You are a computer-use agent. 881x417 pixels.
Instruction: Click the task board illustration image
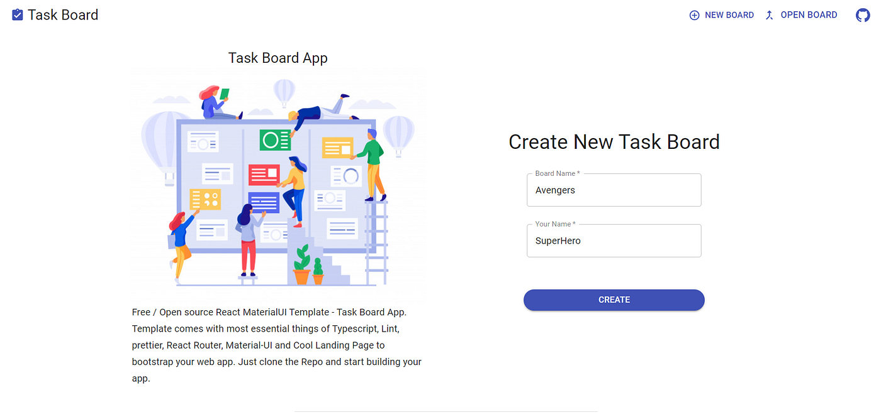(x=278, y=183)
